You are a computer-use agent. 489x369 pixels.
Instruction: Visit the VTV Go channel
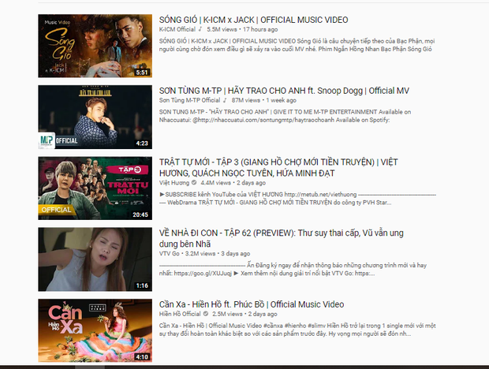170,253
